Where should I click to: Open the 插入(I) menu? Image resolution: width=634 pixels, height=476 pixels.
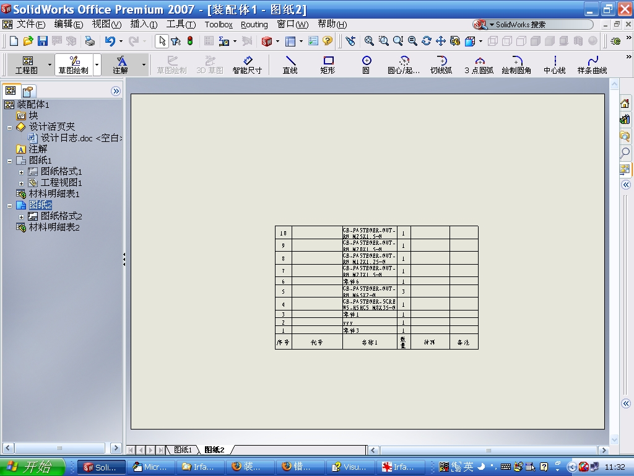144,24
